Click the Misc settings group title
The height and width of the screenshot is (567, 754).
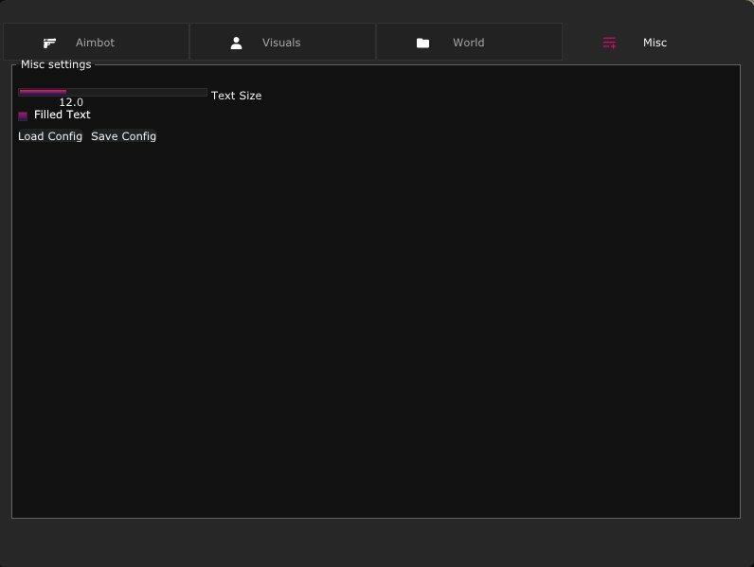click(56, 64)
